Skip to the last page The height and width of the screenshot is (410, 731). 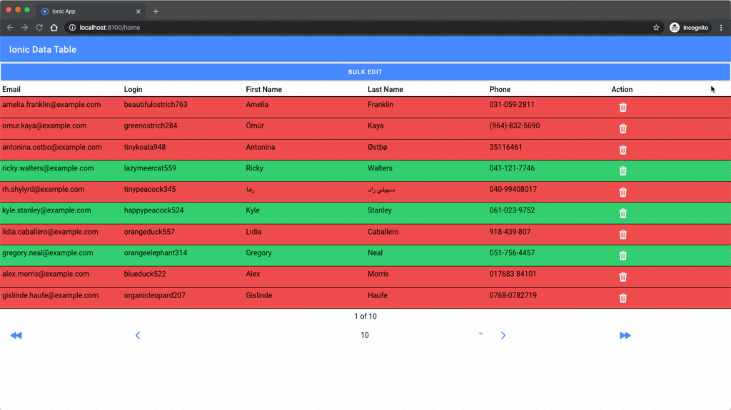[625, 336]
